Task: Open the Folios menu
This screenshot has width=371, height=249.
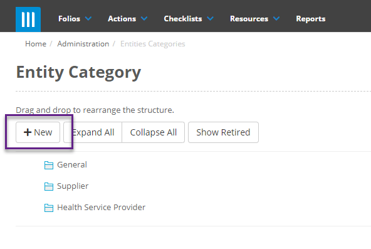Action: [70, 19]
